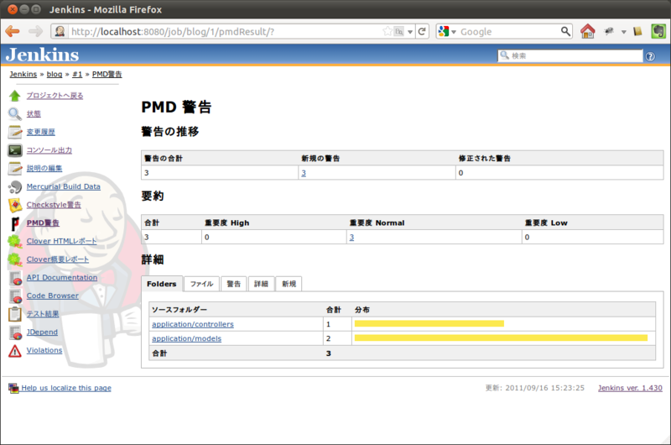671x445 pixels.
Task: Click the Jenkins logo header
Action: click(x=43, y=55)
